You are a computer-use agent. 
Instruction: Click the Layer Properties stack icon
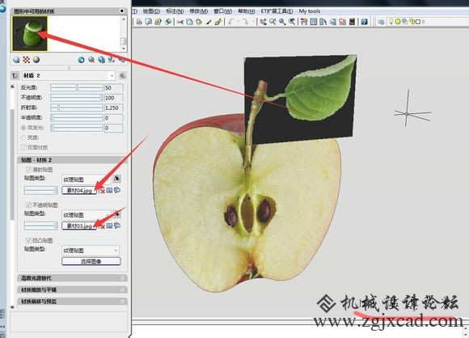381,22
